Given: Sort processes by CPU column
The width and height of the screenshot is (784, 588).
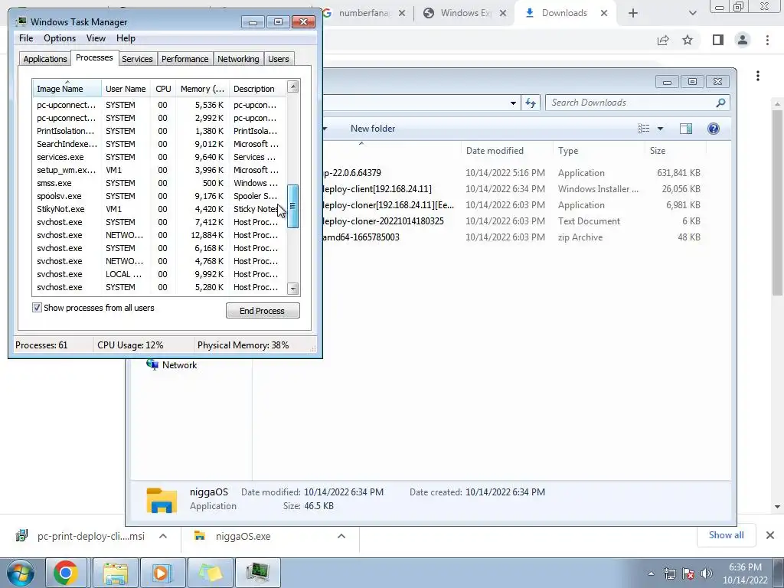Looking at the screenshot, I should pyautogui.click(x=163, y=89).
